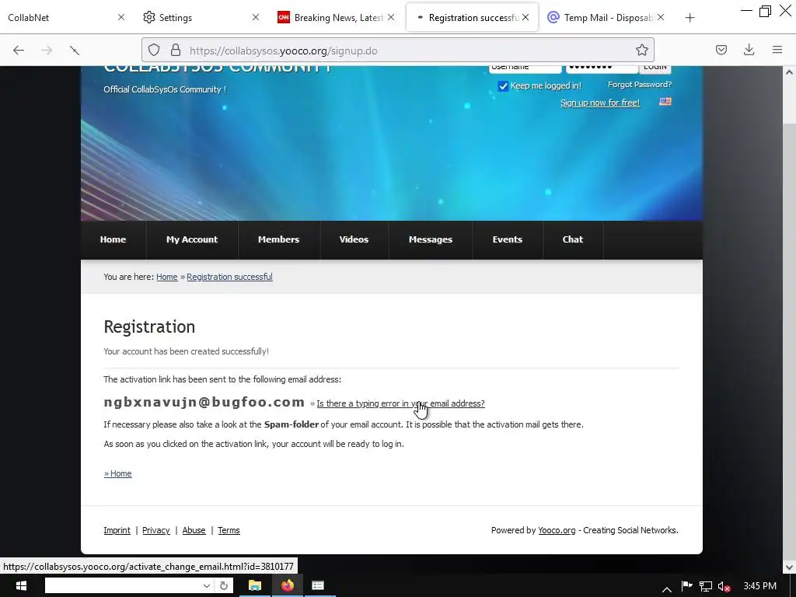Click the Forgot Password link
Viewport: 796px width, 597px height.
pyautogui.click(x=640, y=85)
